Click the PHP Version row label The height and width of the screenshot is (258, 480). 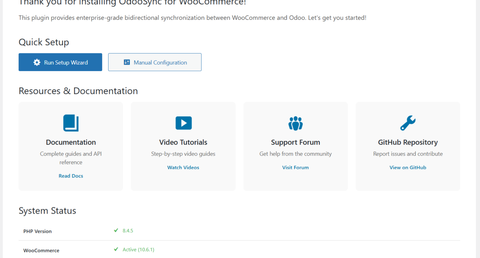[37, 231]
